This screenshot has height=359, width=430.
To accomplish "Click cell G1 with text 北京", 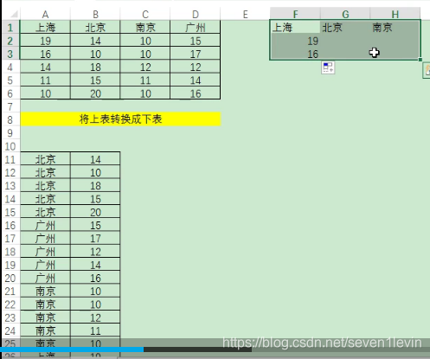I will coord(345,28).
